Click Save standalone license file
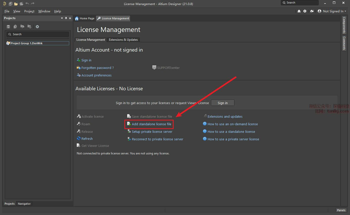Screen dimensions: 350x215 coord(152,117)
